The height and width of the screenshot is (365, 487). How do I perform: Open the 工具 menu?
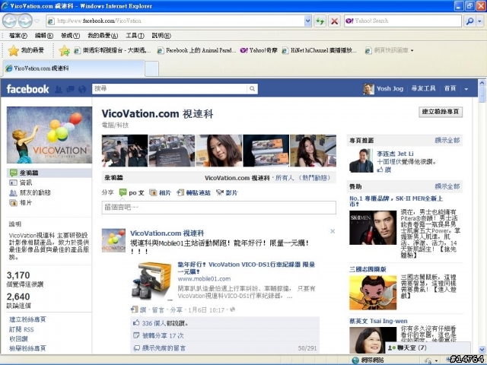coord(135,36)
